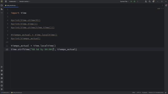The image size is (168, 94).
Task: Open Python 3.11 interpreter selector
Action: tap(156, 93)
